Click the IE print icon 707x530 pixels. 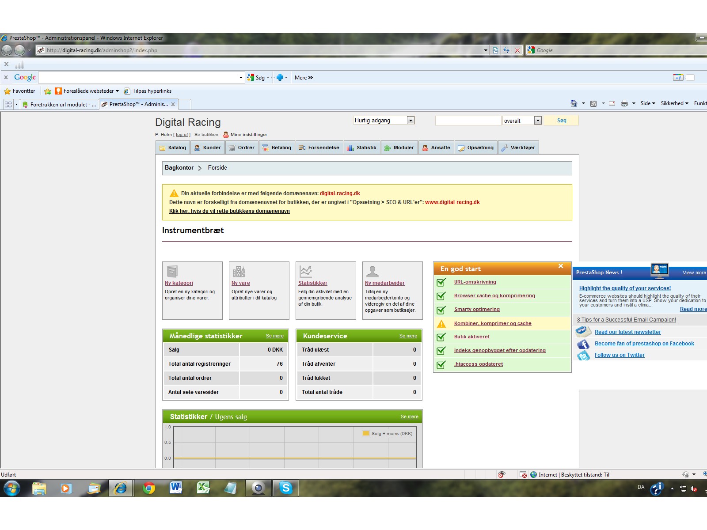click(624, 103)
